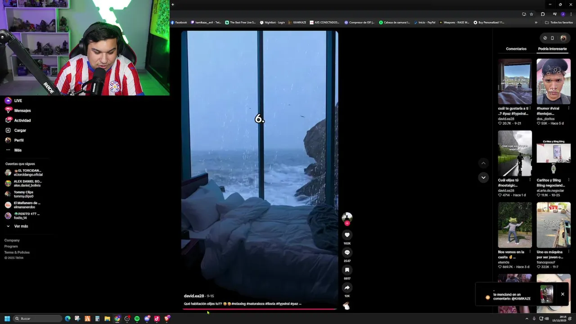
Task: Open Chrome profile avatar
Action: pyautogui.click(x=563, y=14)
